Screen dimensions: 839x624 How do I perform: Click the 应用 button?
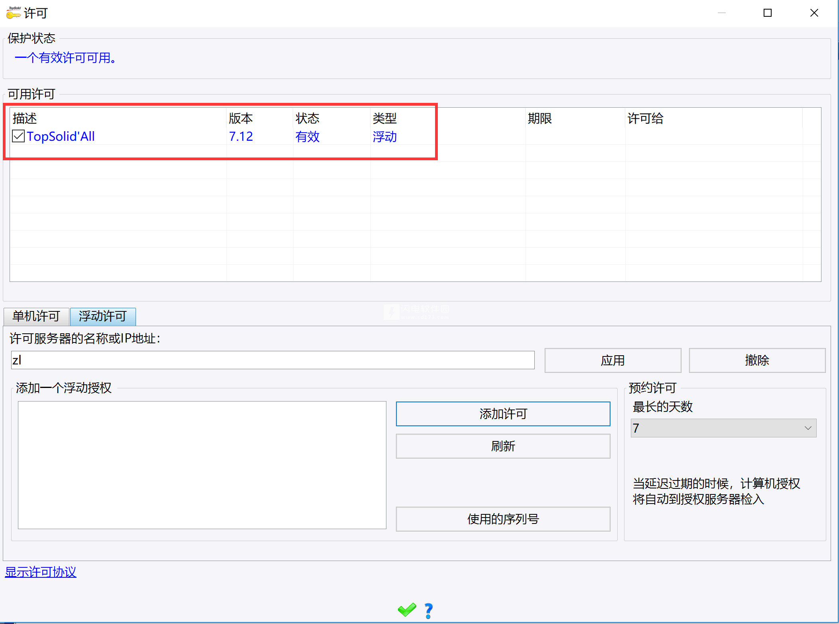(x=613, y=360)
